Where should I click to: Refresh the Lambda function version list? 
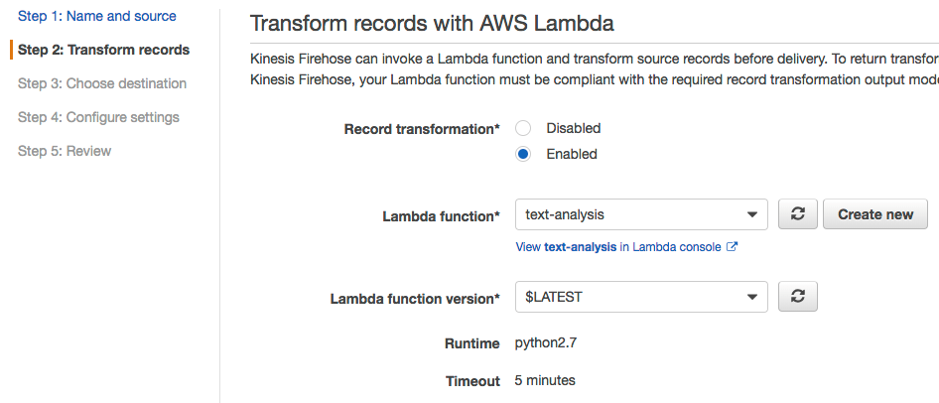coord(797,297)
